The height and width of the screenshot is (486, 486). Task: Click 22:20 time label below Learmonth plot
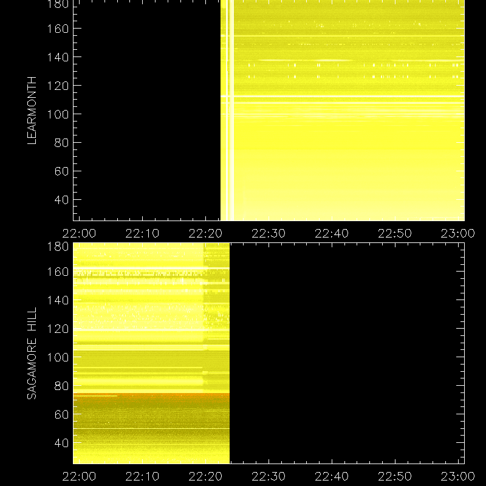tap(205, 233)
